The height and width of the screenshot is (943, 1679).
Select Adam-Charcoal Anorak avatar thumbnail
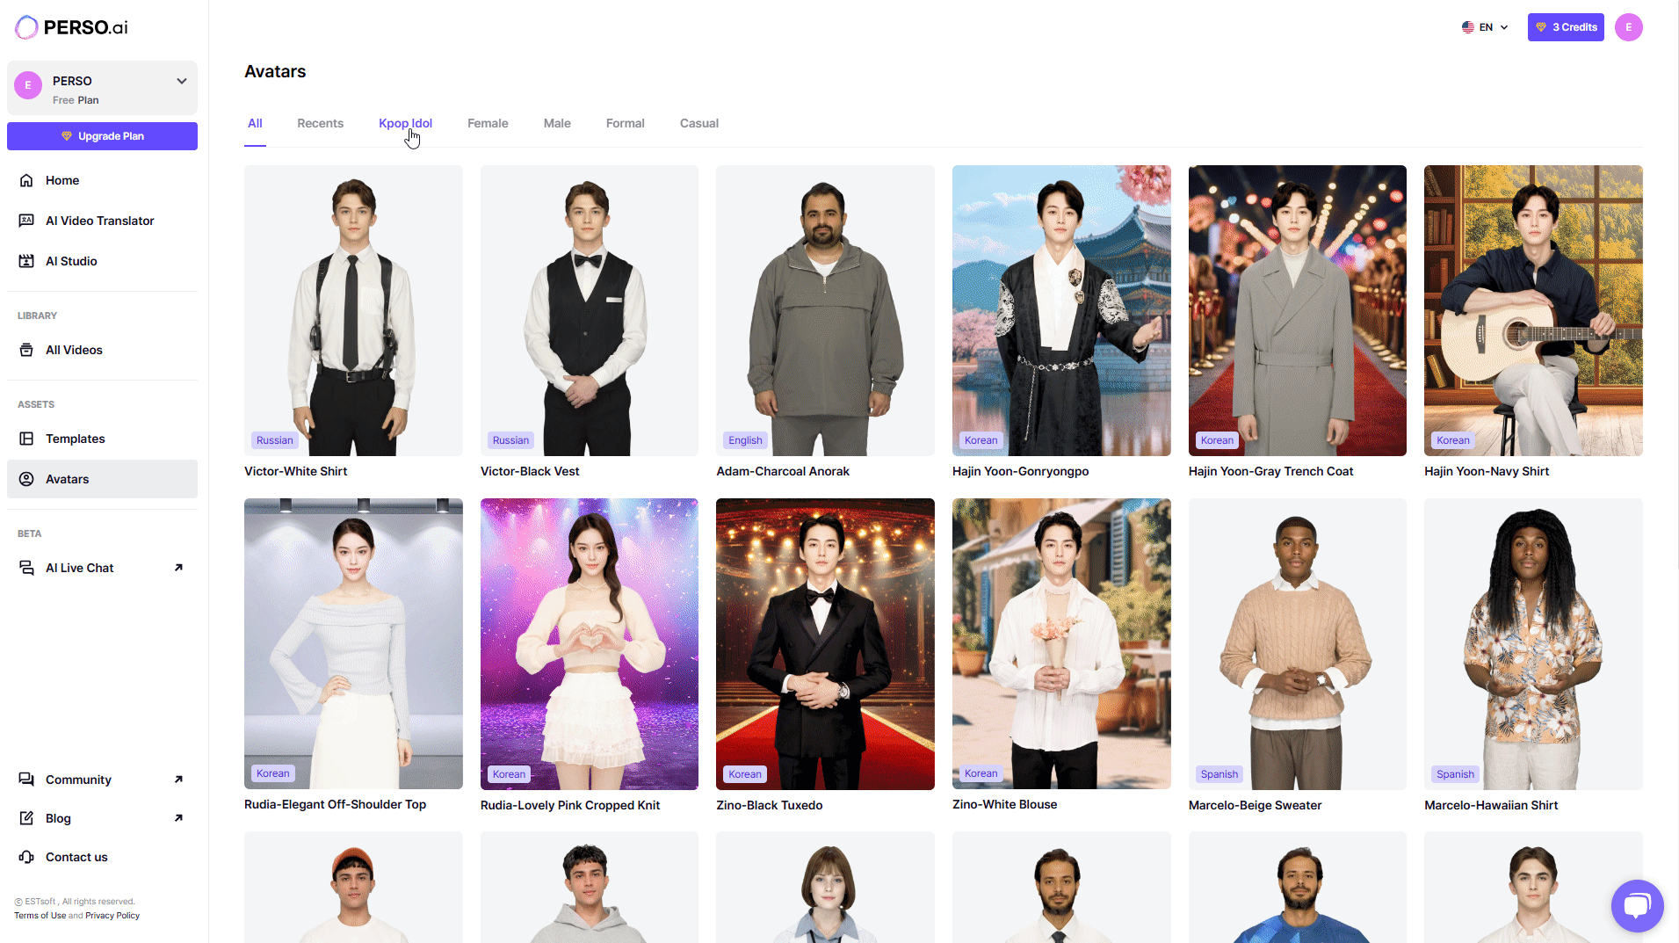pos(825,310)
